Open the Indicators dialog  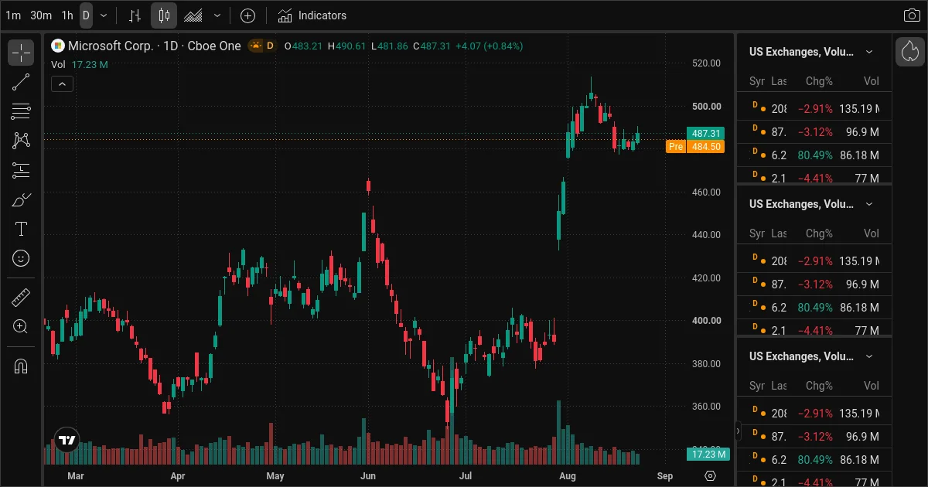click(312, 15)
